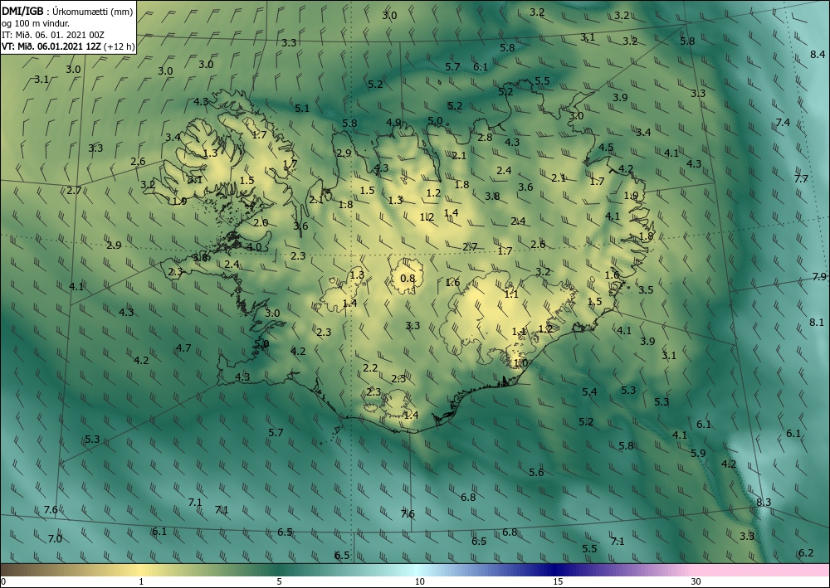Click the 8.1 precipitation value
The width and height of the screenshot is (830, 588).
point(816,322)
